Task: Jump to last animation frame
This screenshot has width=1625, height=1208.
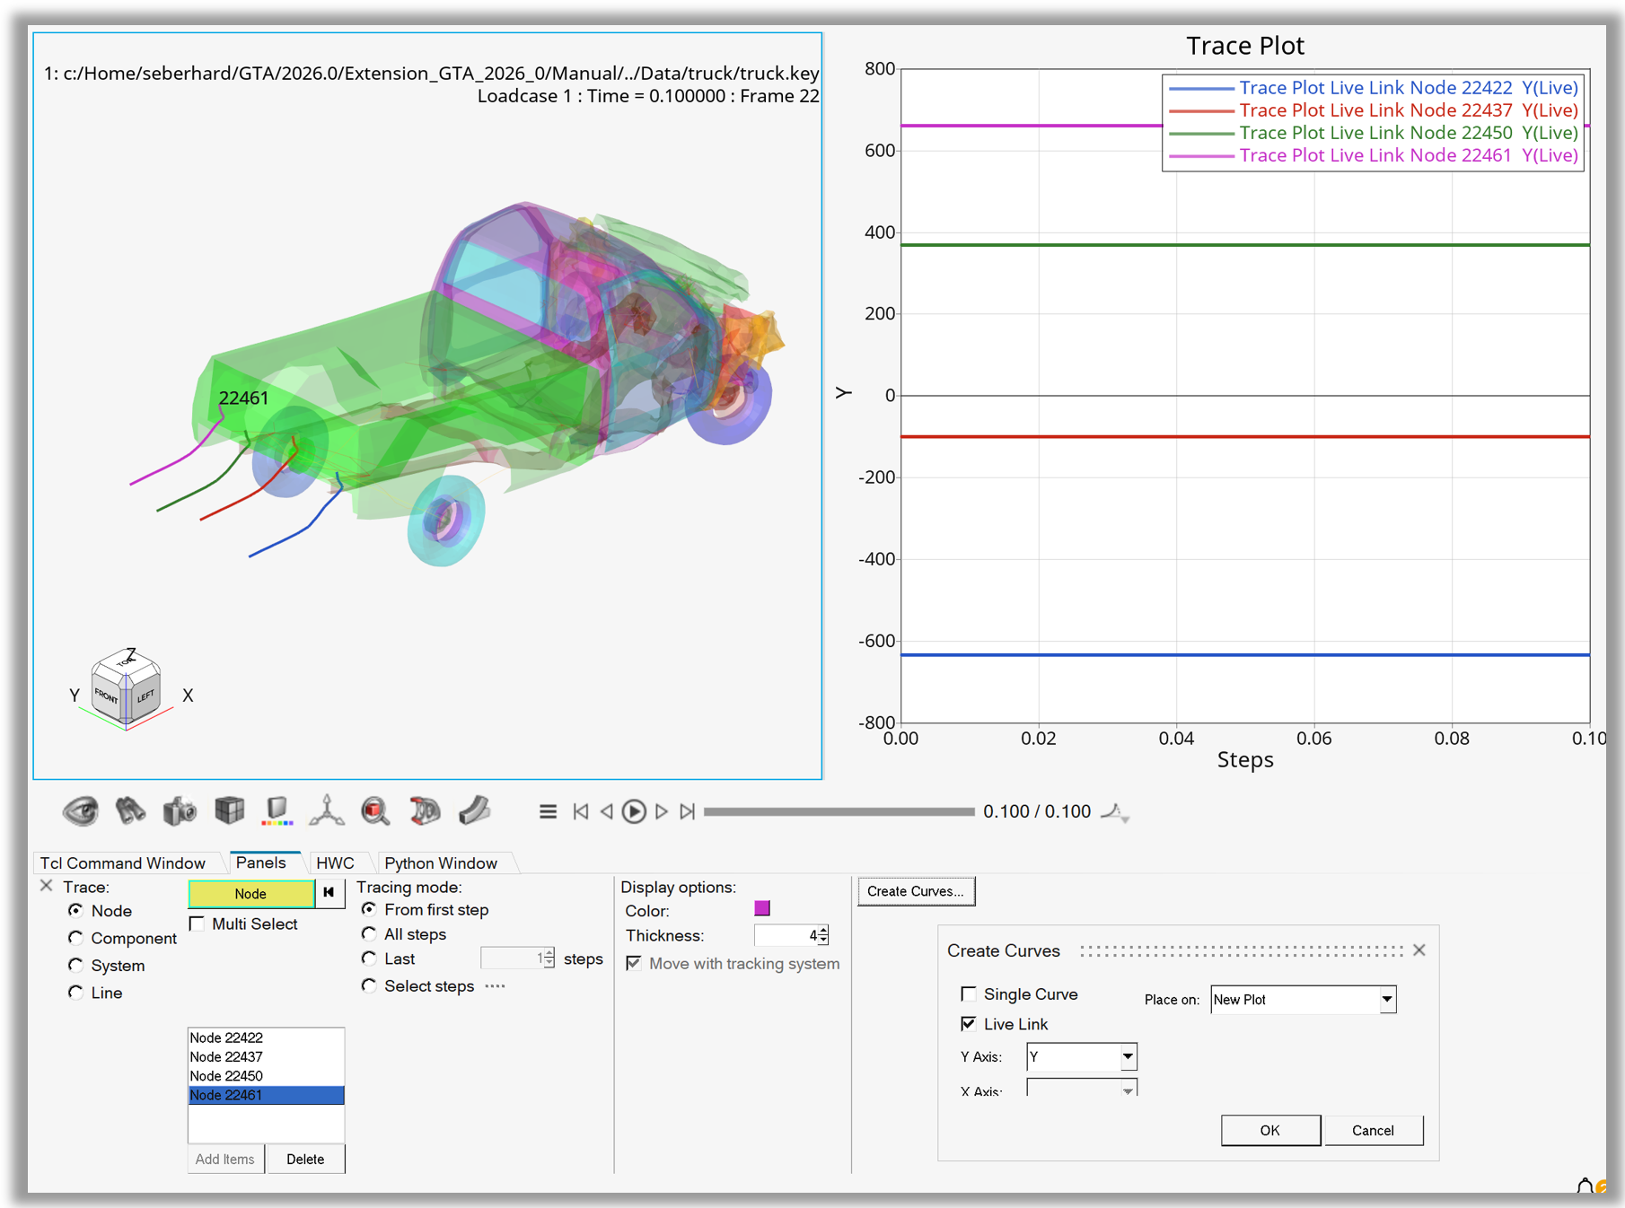Action: (x=688, y=811)
